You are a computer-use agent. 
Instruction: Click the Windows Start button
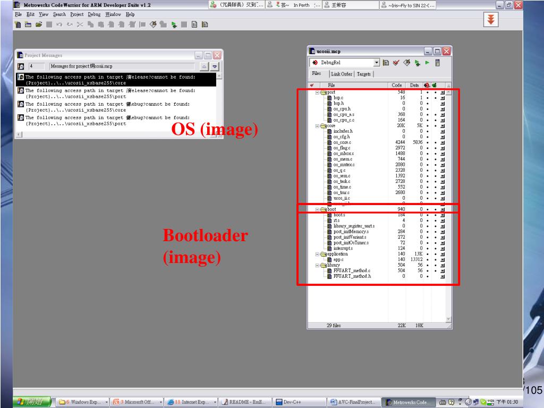tap(32, 402)
